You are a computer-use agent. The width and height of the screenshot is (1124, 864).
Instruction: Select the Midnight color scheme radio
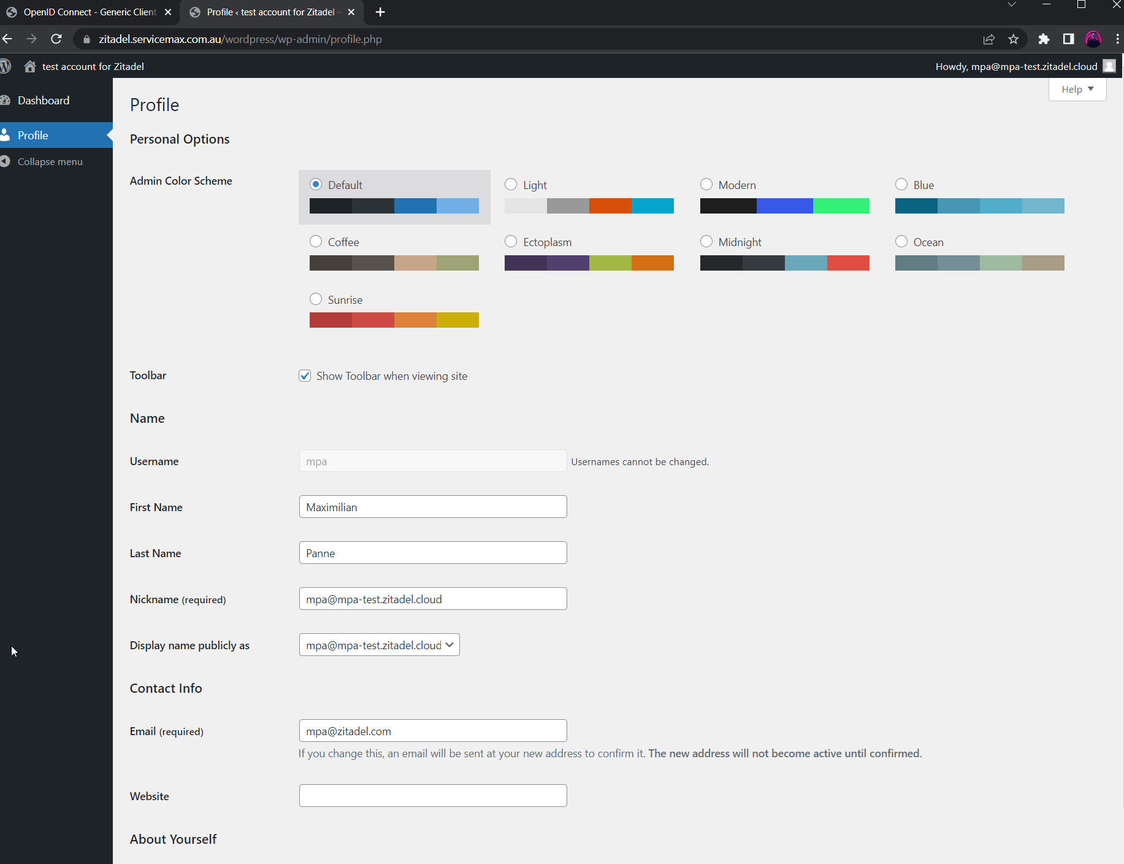[706, 241]
